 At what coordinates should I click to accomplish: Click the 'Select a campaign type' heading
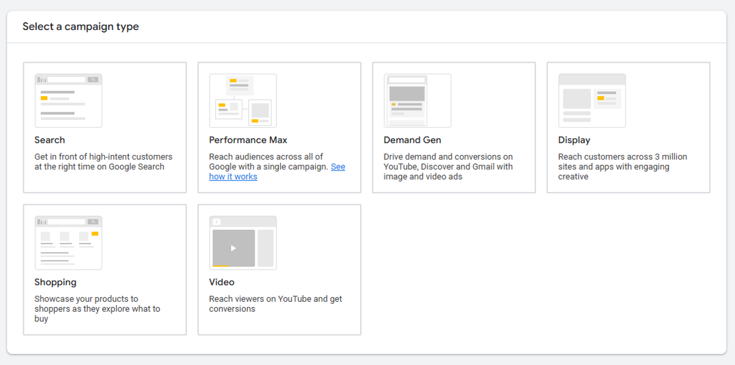(x=81, y=27)
